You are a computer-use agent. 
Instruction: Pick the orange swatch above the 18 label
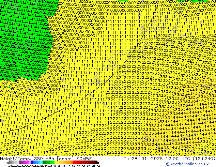tap(70, 163)
